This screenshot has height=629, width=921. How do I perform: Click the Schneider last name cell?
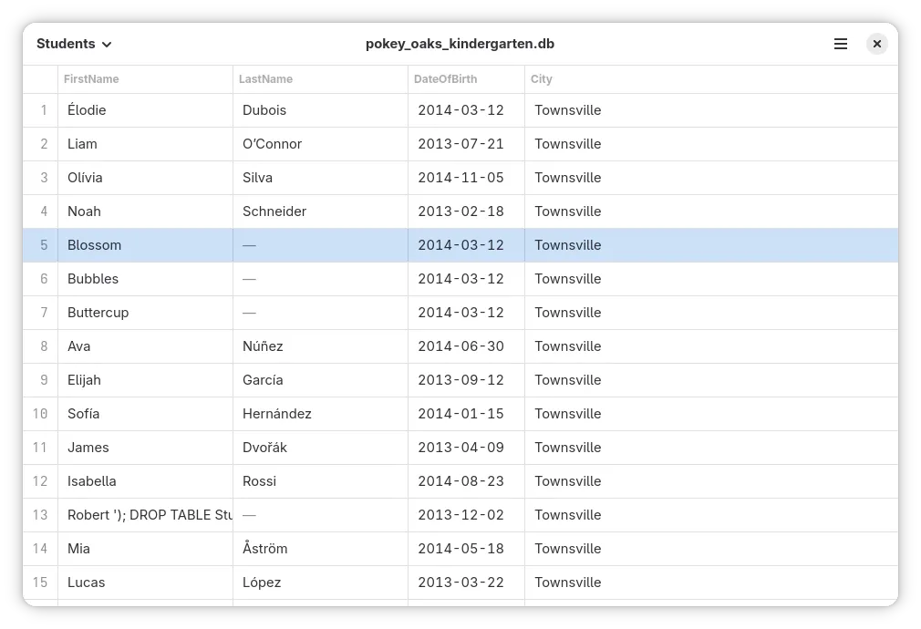[274, 211]
